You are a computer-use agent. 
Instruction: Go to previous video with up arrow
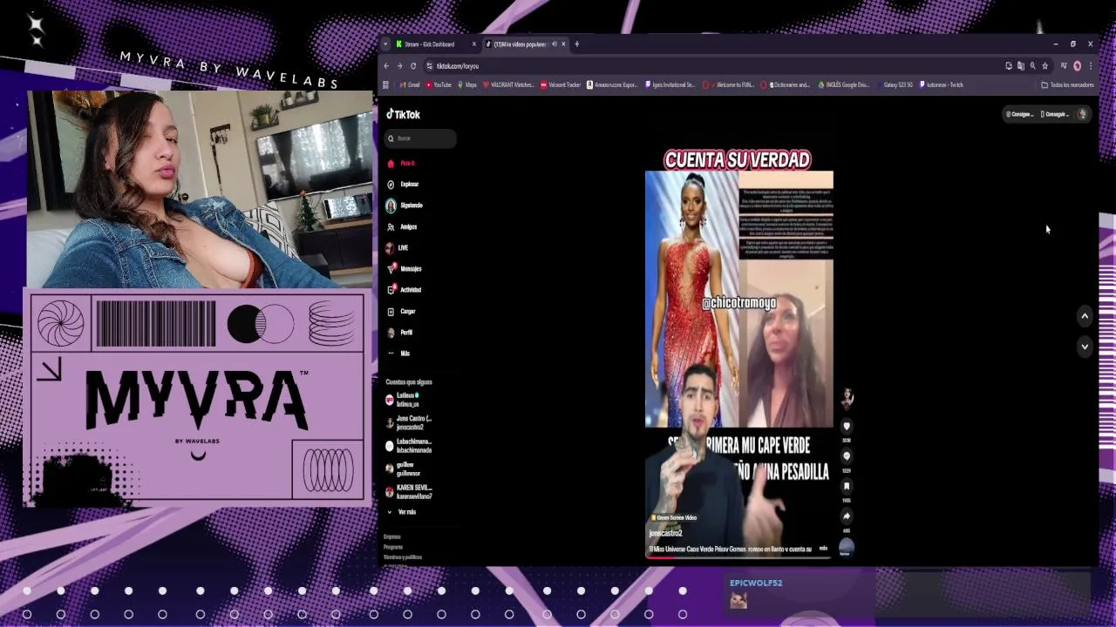point(1085,316)
